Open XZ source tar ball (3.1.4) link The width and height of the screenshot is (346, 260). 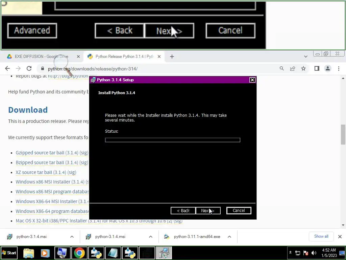(x=41, y=172)
